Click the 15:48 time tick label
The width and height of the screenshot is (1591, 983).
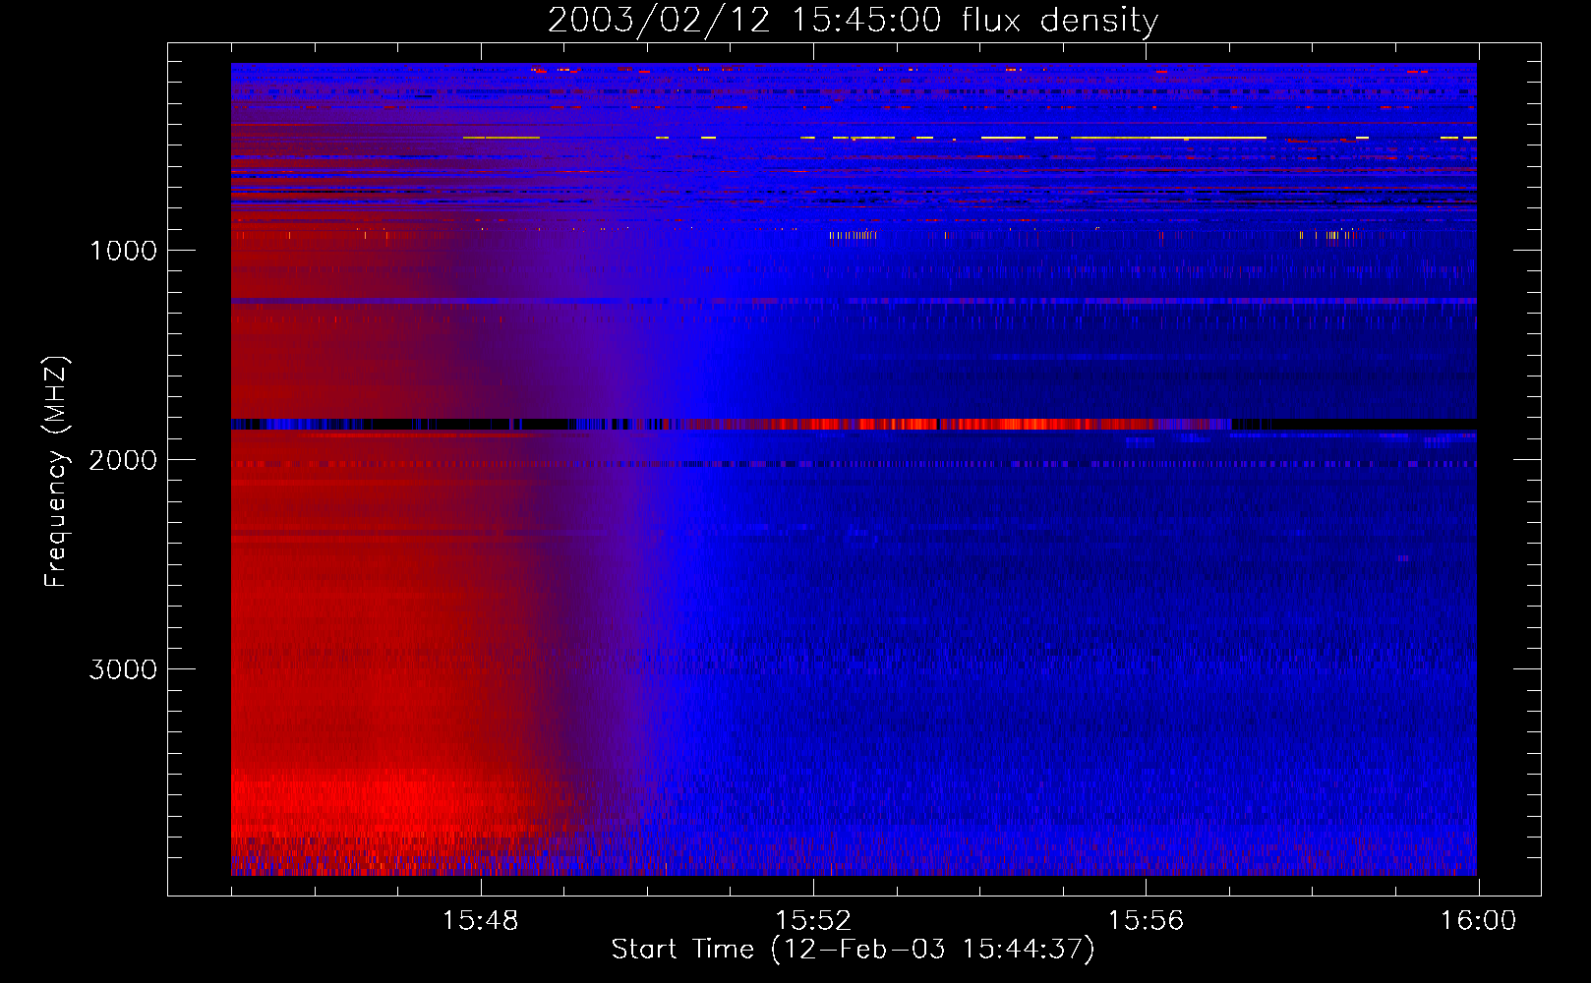tap(481, 921)
